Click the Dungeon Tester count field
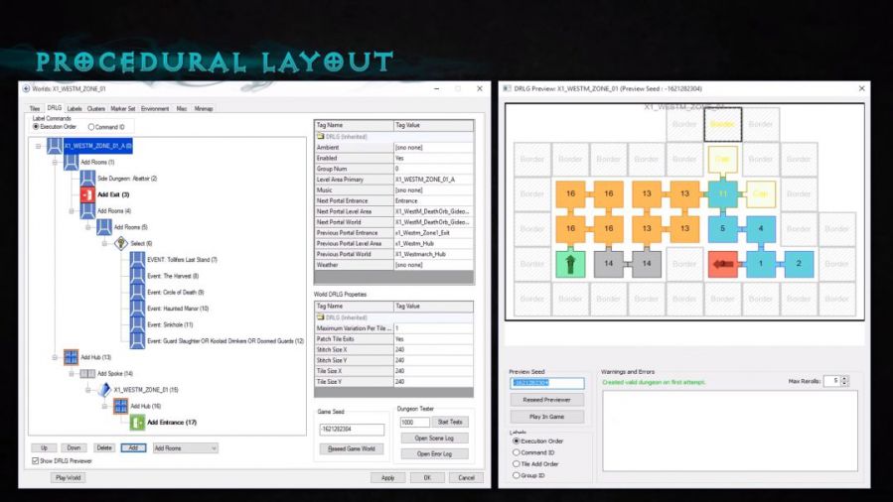 pos(414,423)
